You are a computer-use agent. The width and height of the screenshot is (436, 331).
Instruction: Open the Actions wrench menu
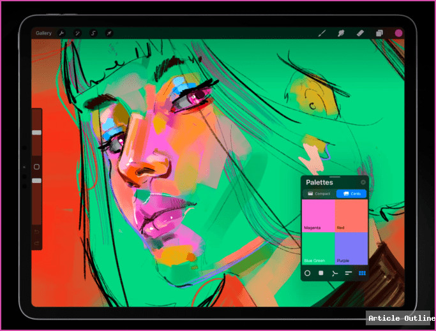pos(61,33)
